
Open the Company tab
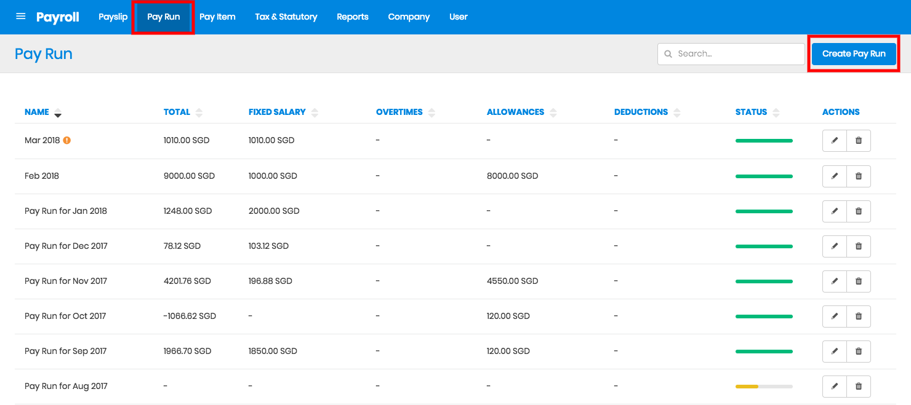409,17
